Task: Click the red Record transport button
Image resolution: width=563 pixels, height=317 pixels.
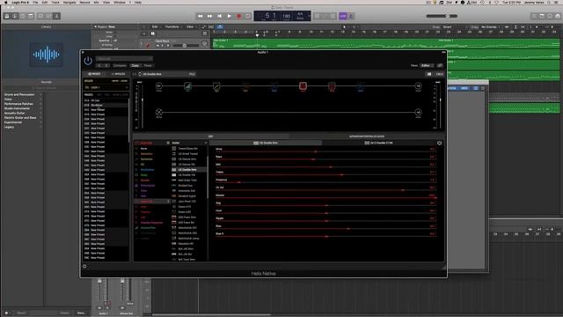Action: [x=238, y=16]
